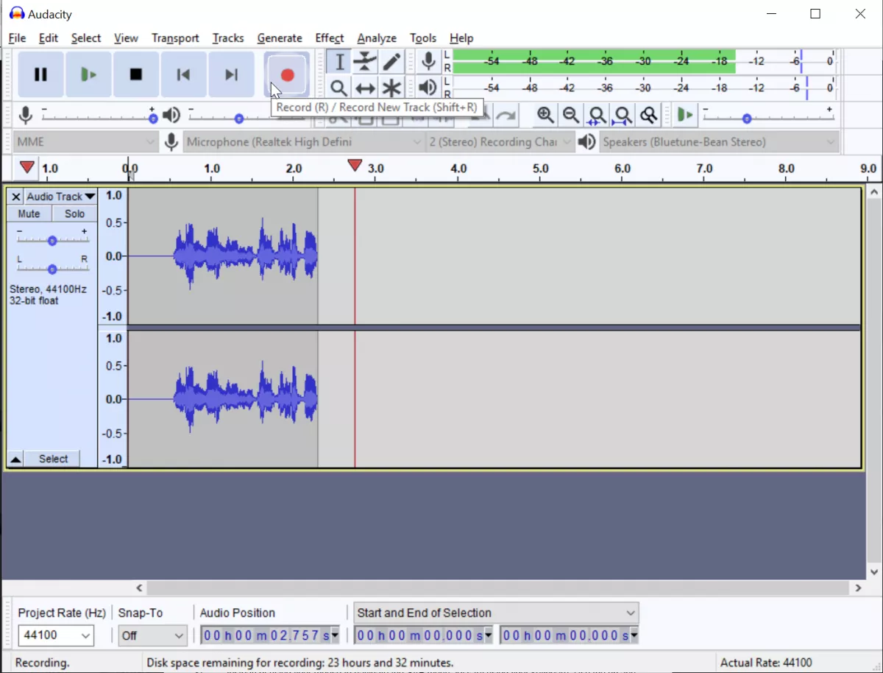883x673 pixels.
Task: Click the Audio Position time field
Action: point(270,635)
